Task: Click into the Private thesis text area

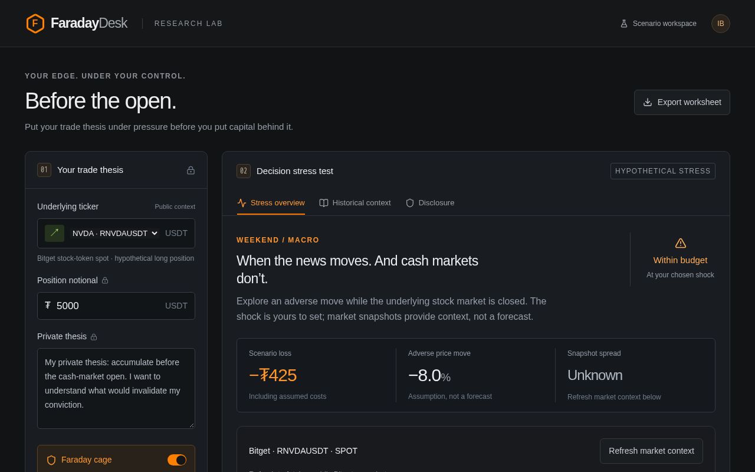Action: 116,388
